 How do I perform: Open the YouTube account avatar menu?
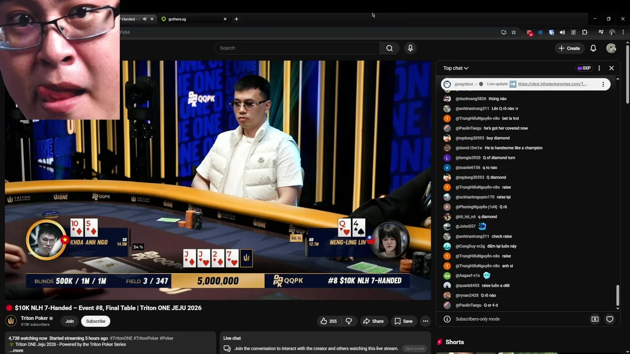(611, 48)
